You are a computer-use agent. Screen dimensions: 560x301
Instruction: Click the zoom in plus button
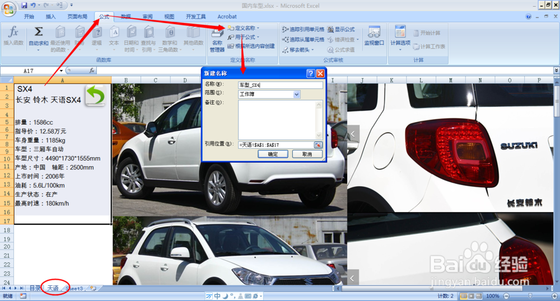pyautogui.click(x=554, y=296)
